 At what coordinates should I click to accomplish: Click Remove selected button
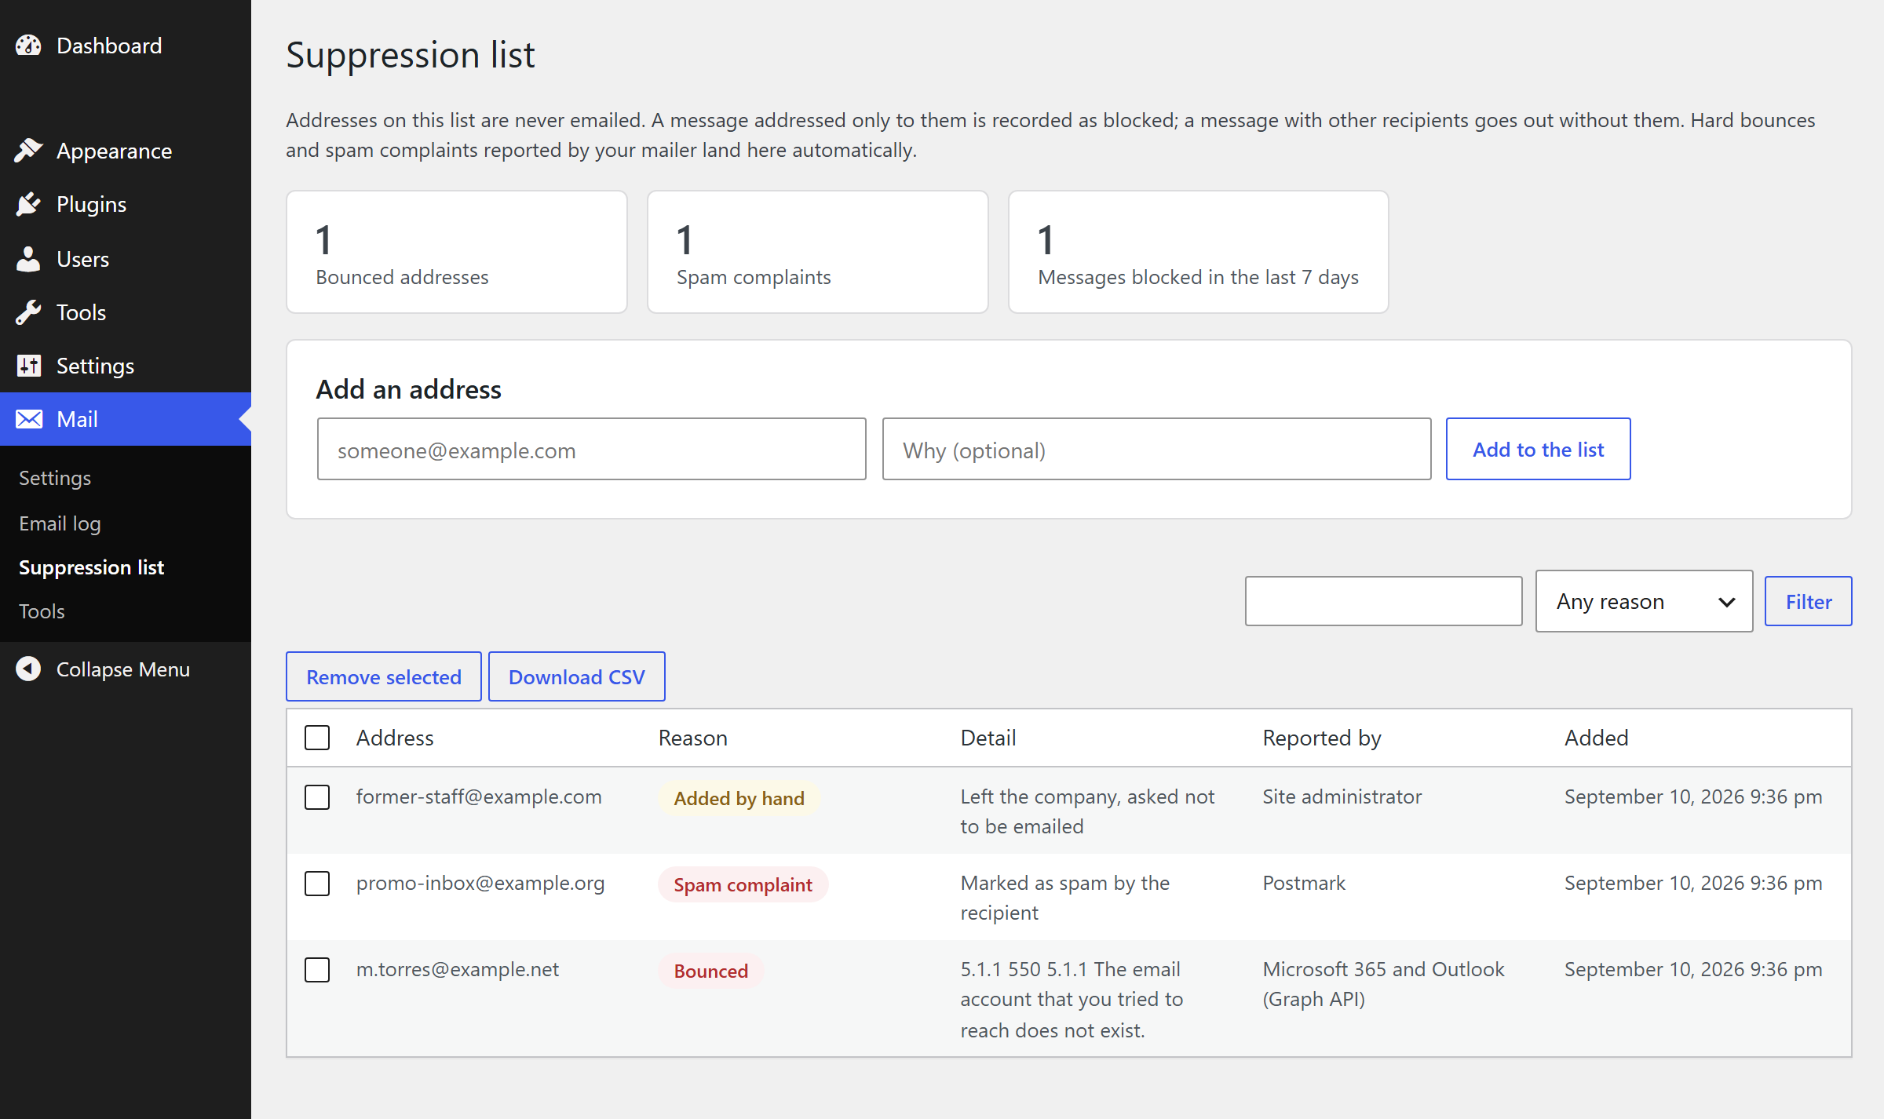click(x=383, y=676)
